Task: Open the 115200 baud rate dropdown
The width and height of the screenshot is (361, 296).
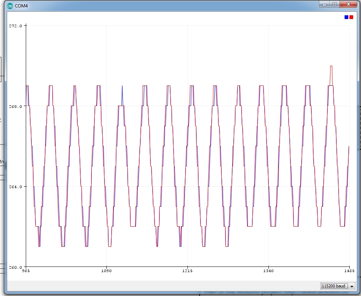Action: pyautogui.click(x=337, y=286)
